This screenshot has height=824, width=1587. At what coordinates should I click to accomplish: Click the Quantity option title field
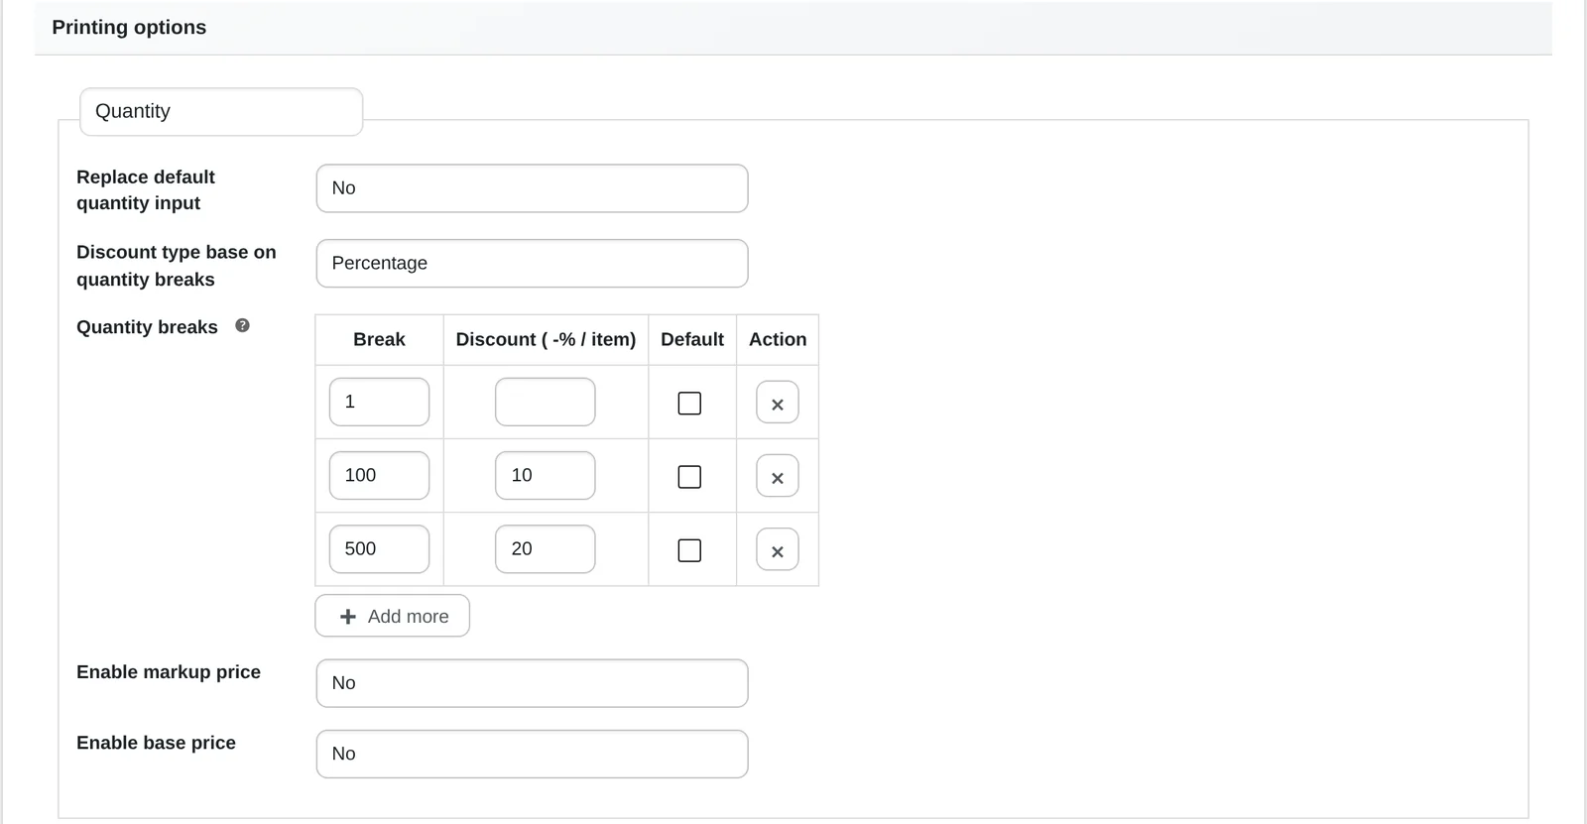(x=221, y=111)
